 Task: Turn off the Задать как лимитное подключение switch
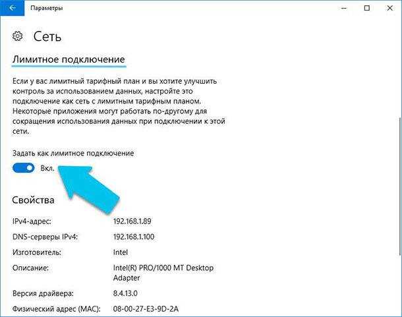(23, 168)
